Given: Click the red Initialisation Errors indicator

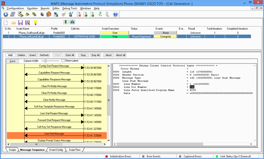Looking at the screenshot, I should 106,156.
